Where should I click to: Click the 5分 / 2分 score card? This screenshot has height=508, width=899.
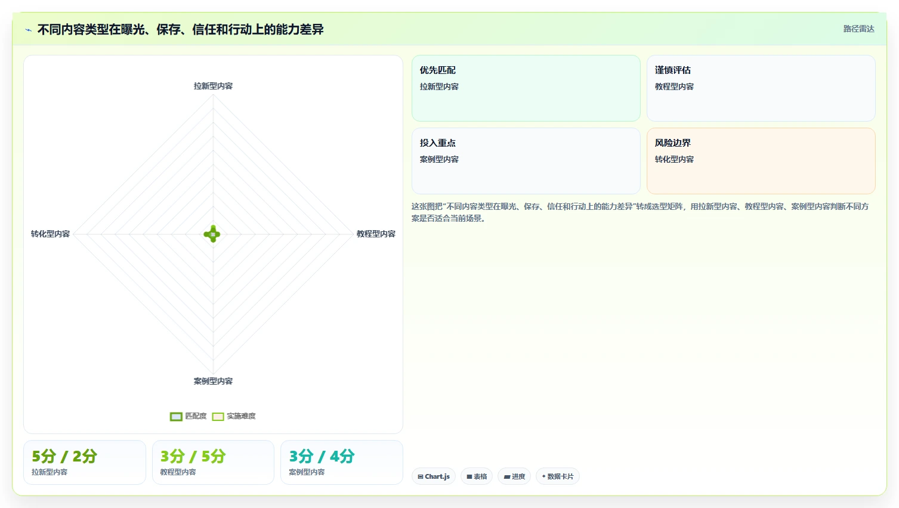point(85,463)
